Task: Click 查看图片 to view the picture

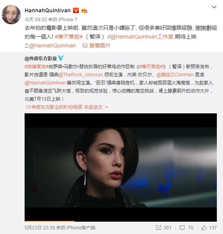Action: point(100,45)
